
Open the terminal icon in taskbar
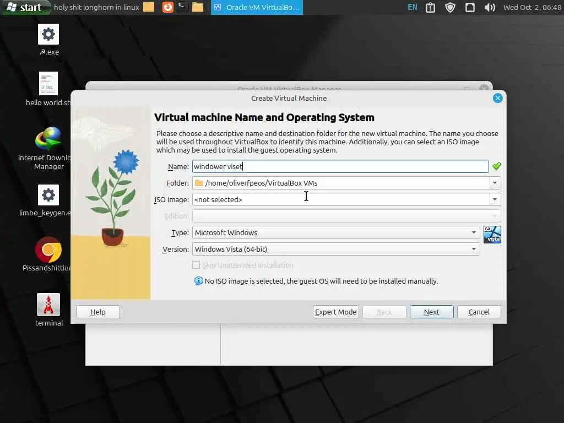[182, 7]
